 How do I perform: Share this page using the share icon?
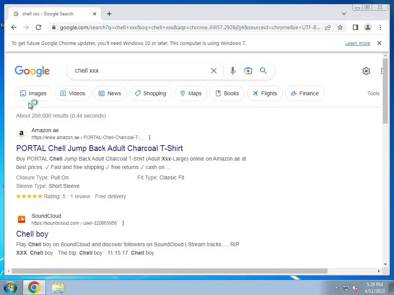point(328,27)
